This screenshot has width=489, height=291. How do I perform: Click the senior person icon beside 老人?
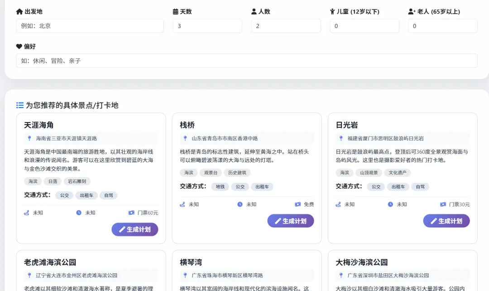[x=412, y=11]
